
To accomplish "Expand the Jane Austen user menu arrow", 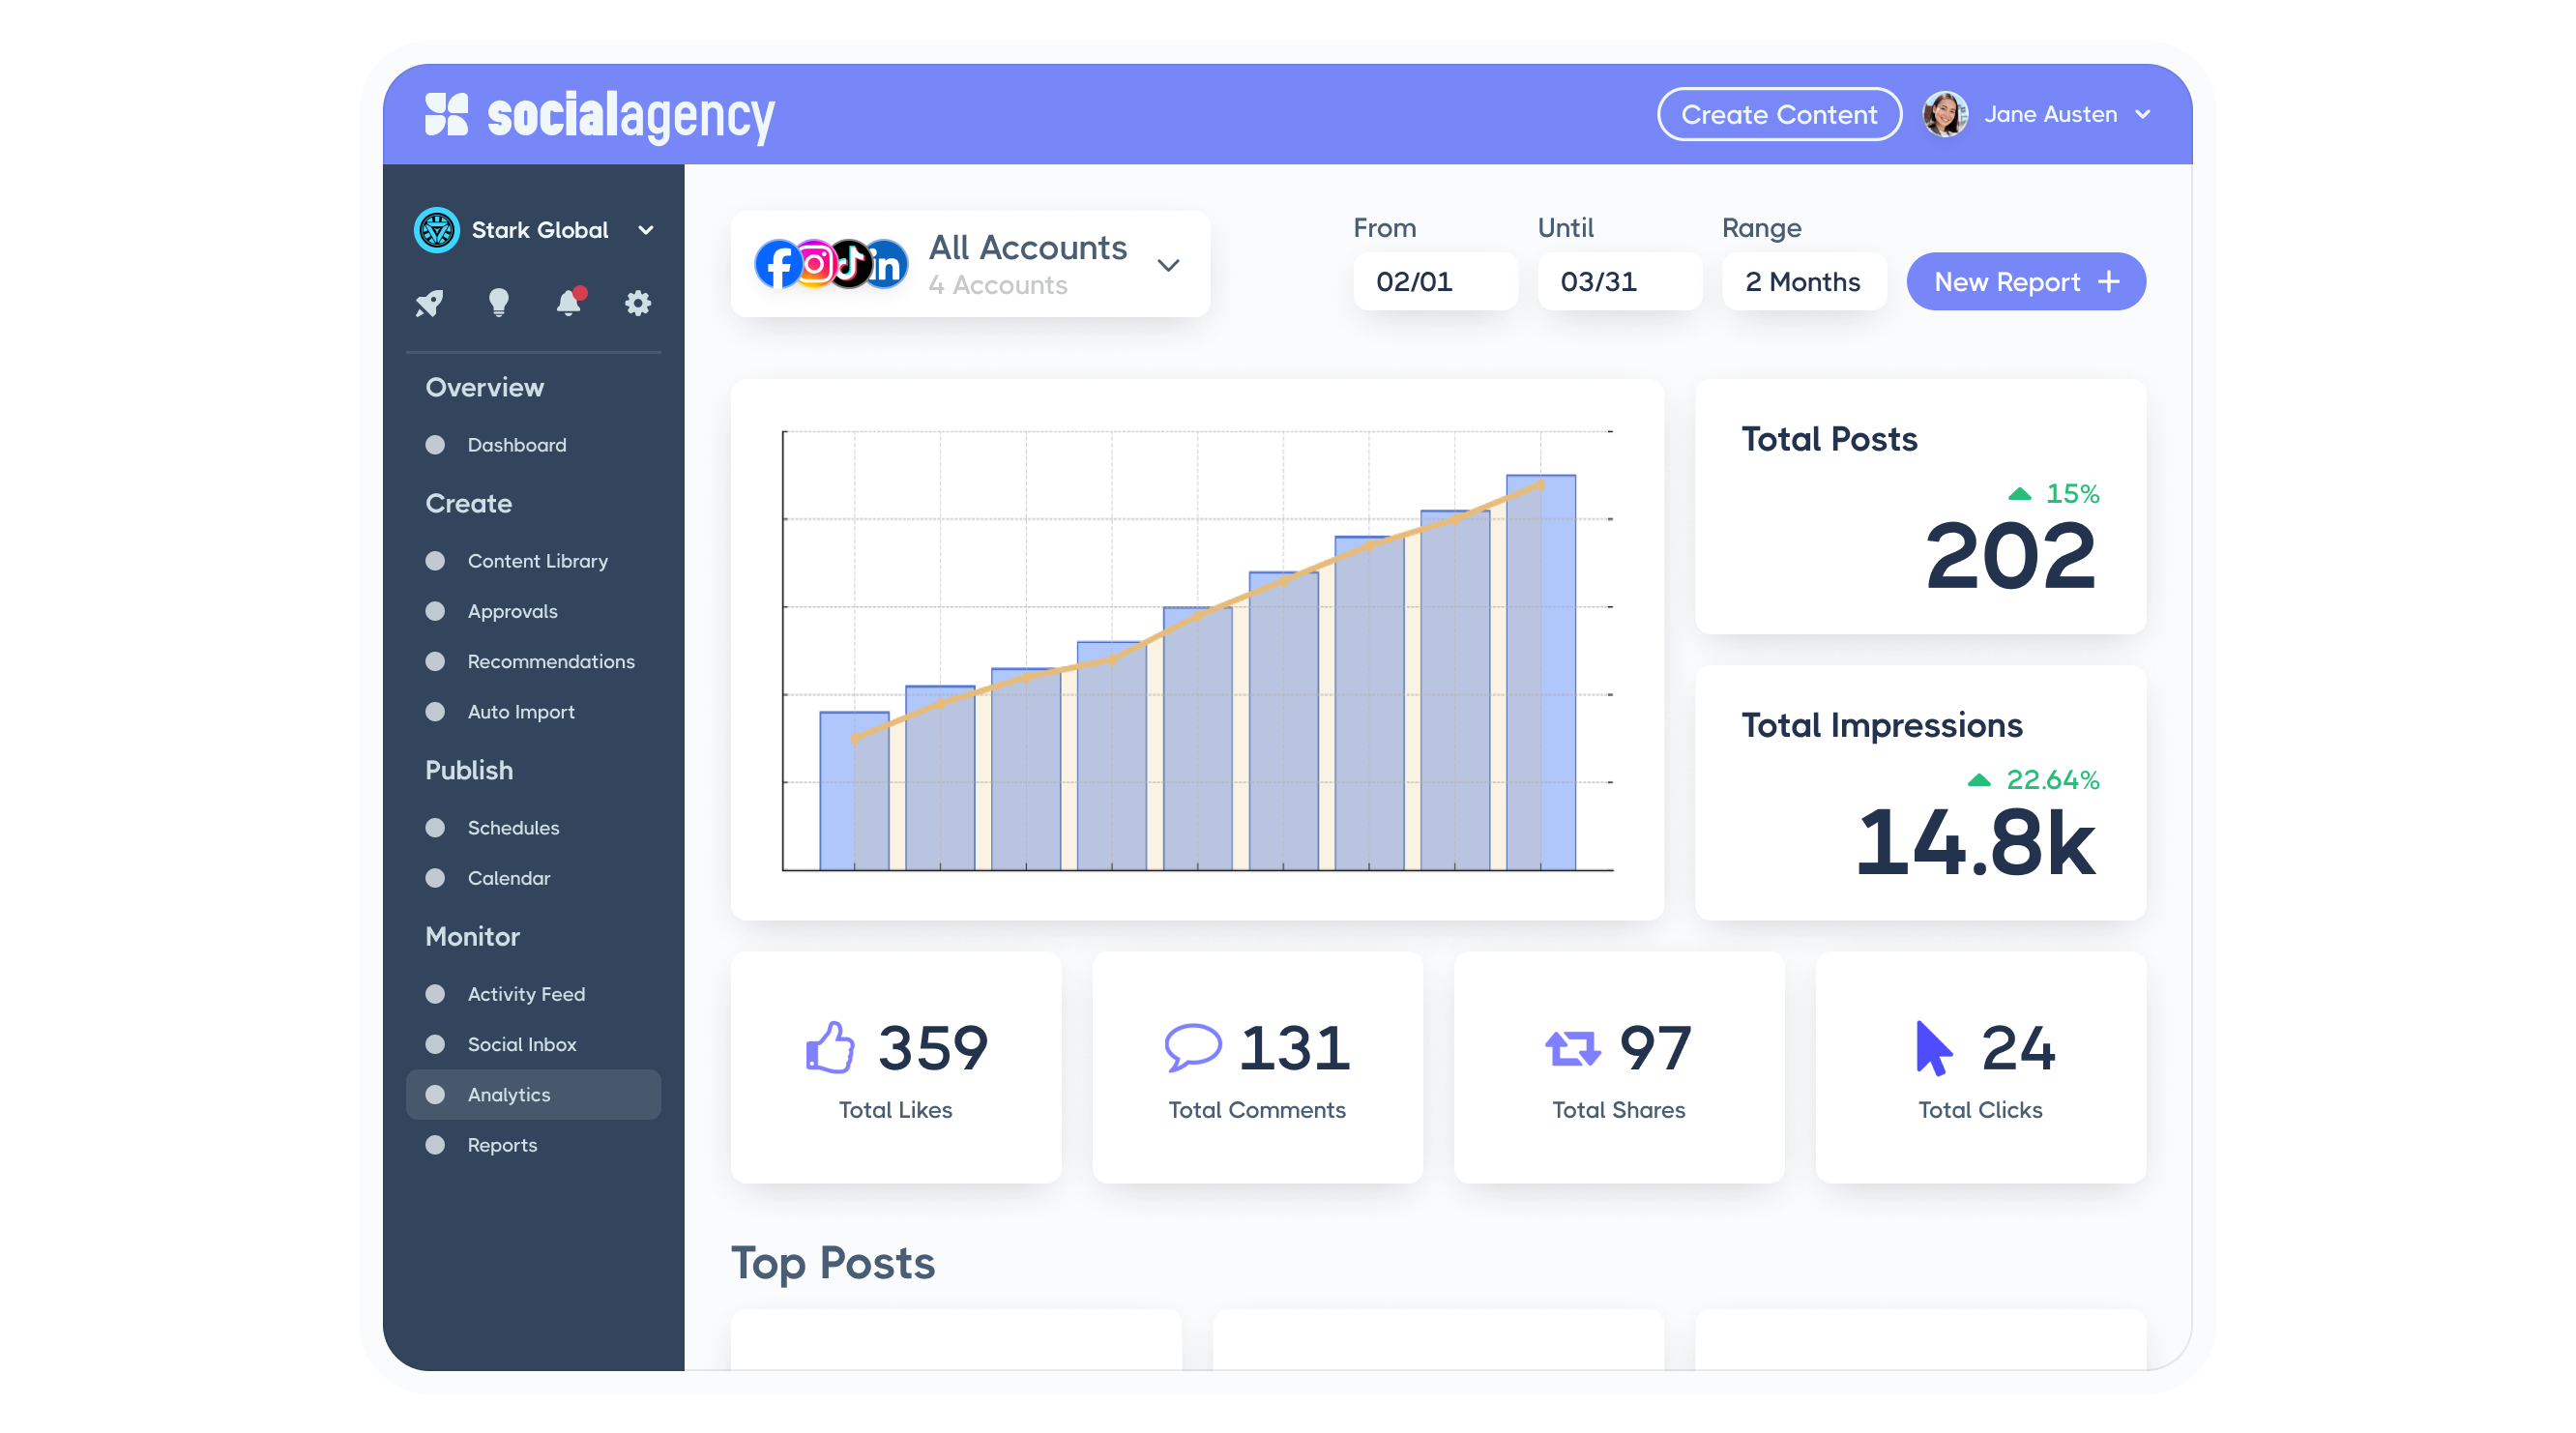I will pos(2143,114).
